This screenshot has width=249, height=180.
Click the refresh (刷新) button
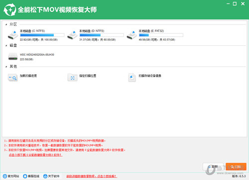tap(213, 167)
